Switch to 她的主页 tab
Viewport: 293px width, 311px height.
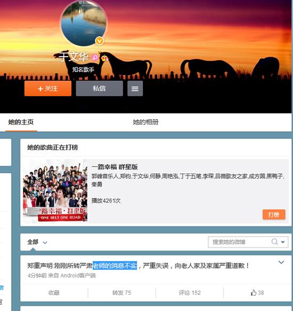pos(21,122)
